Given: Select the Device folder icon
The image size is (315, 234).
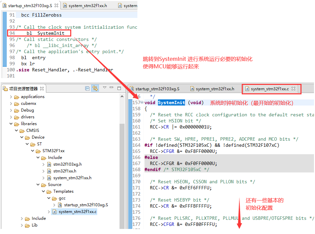Looking at the screenshot, I should tap(28, 138).
